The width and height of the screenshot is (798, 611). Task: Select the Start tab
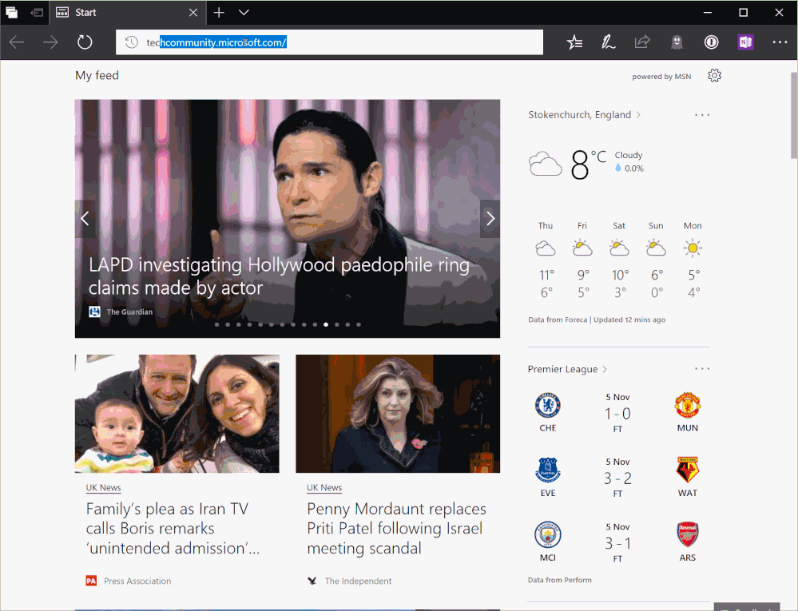coord(127,12)
